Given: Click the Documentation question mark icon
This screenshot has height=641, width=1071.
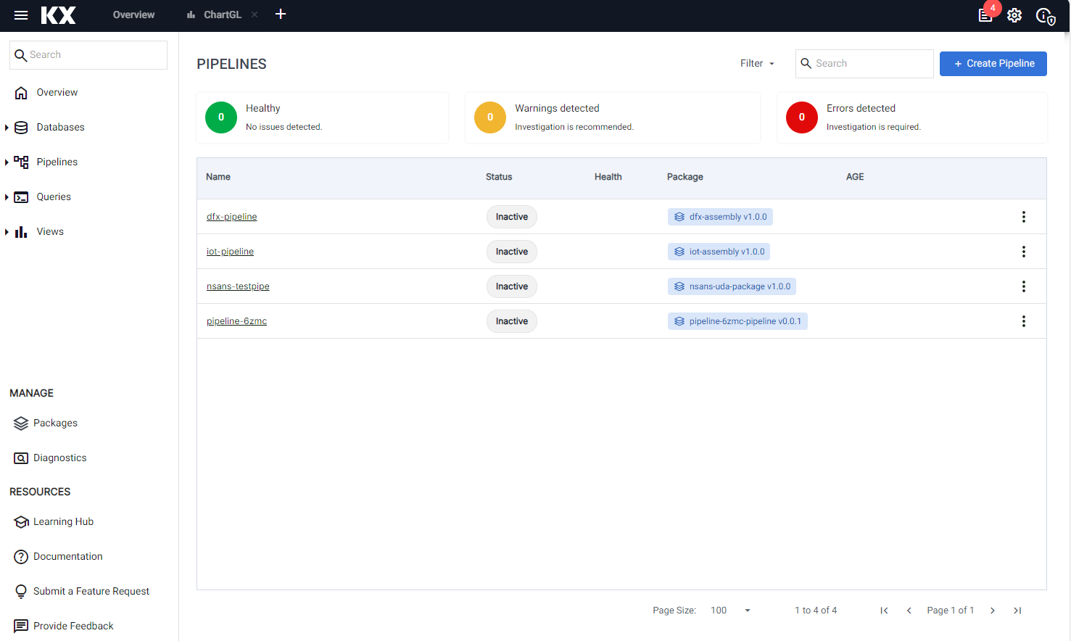Looking at the screenshot, I should point(21,557).
